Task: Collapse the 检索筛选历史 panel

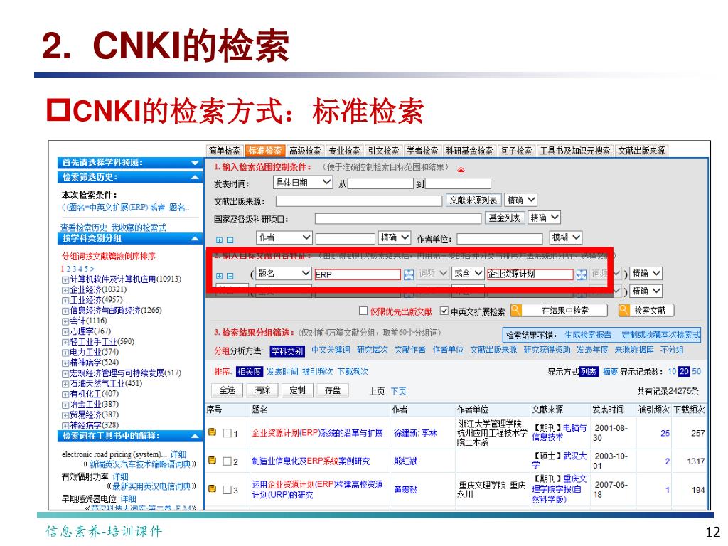Action: click(x=195, y=177)
